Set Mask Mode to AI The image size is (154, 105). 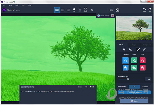point(134,87)
